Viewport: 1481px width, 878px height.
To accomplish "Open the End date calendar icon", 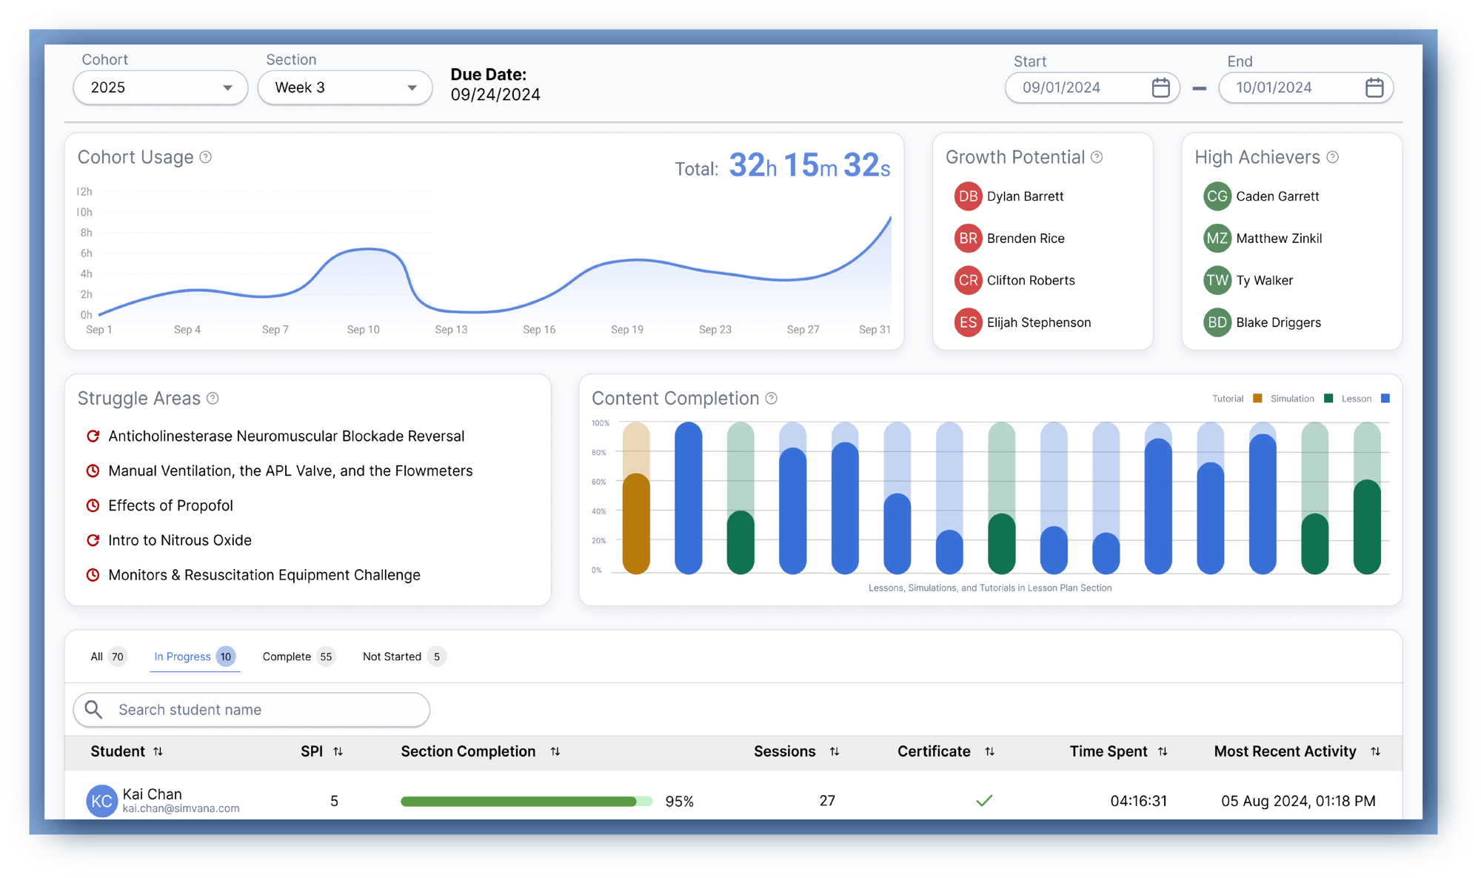I will click(x=1374, y=87).
